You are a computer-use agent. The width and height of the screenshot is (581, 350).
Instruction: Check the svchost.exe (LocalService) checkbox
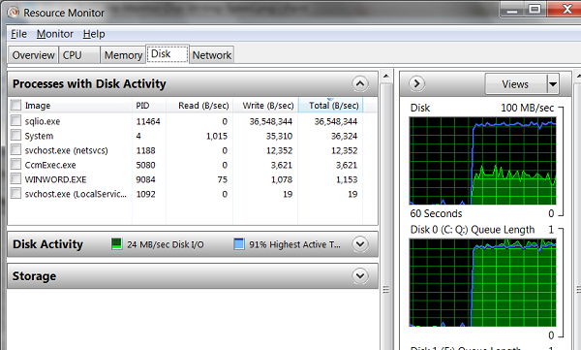click(15, 193)
